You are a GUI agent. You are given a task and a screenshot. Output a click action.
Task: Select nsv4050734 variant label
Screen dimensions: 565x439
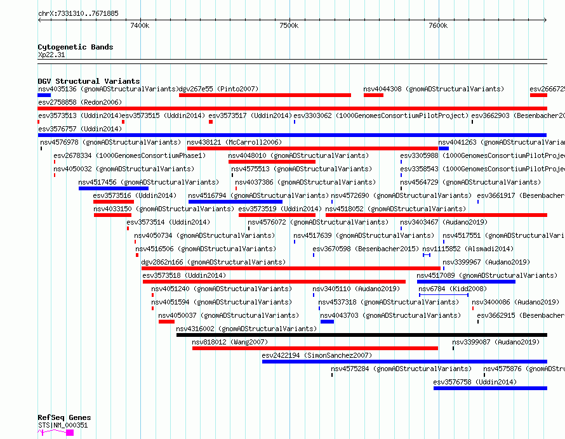point(204,235)
